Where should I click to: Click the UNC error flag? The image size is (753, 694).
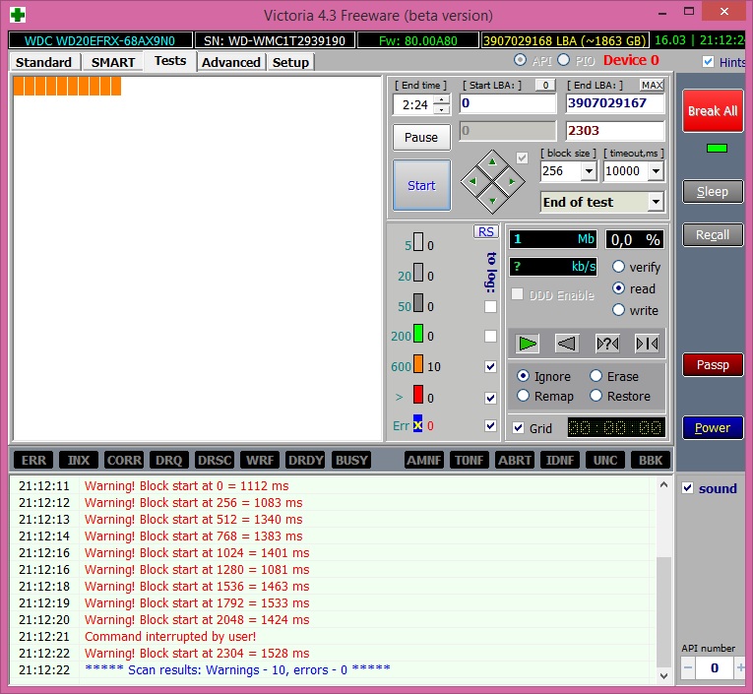click(605, 461)
